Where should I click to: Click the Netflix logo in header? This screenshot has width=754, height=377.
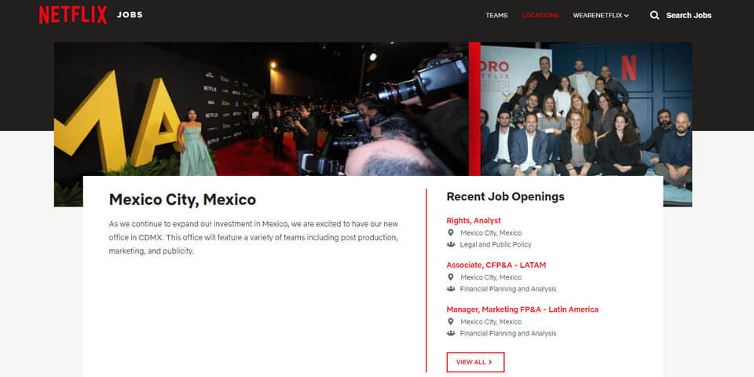72,15
